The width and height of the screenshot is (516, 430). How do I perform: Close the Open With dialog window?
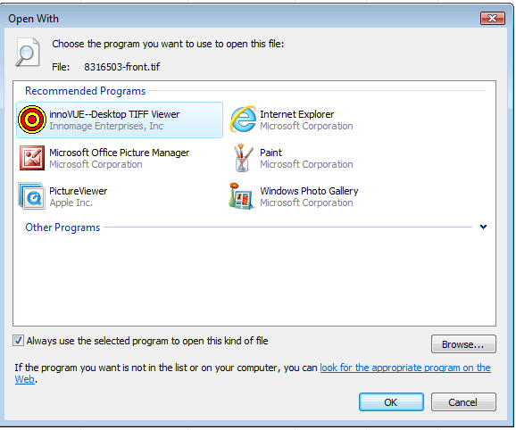492,18
